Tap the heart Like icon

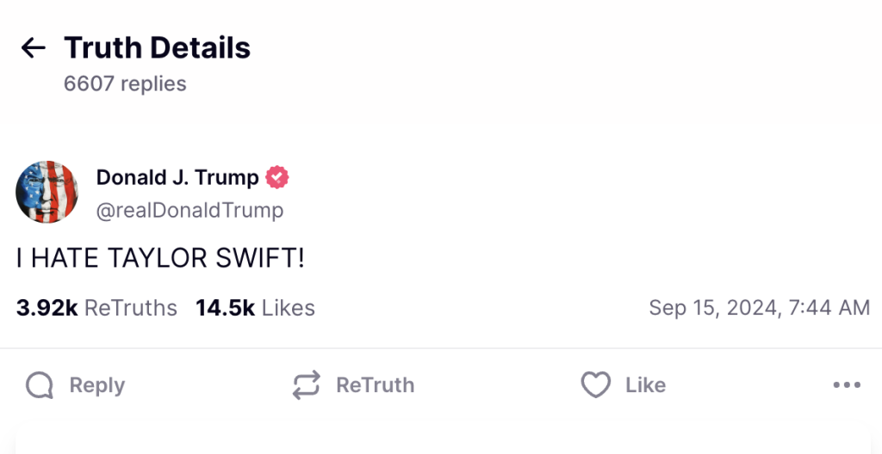(595, 385)
